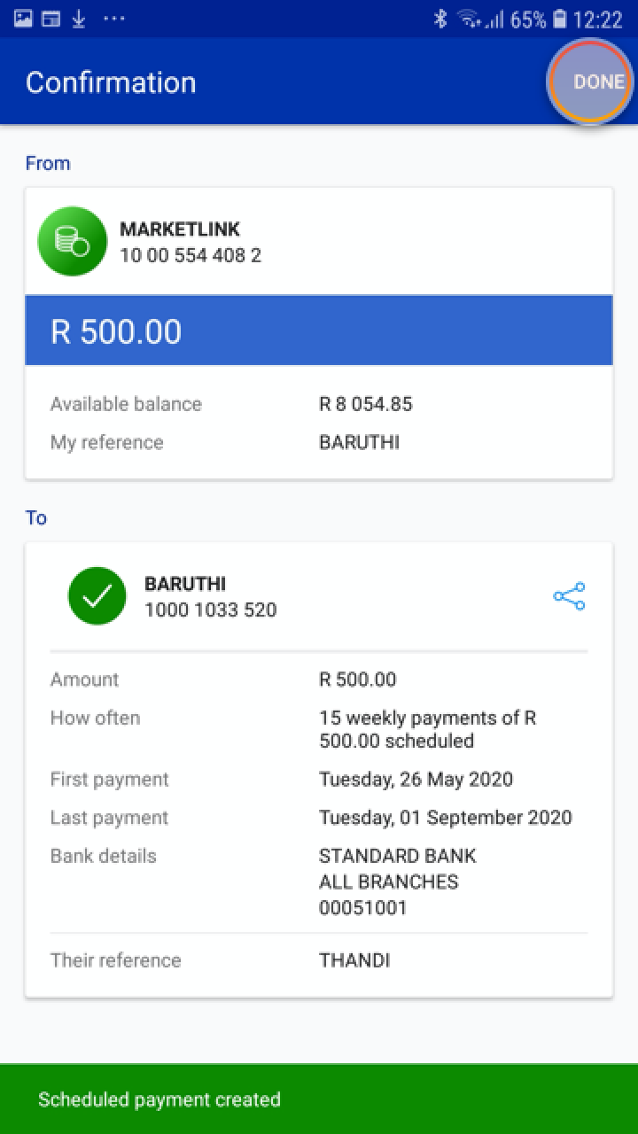Tap the DONE button

coord(598,82)
